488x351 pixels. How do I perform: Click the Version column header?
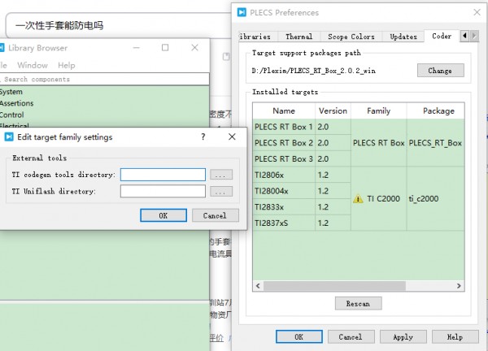[x=333, y=111]
